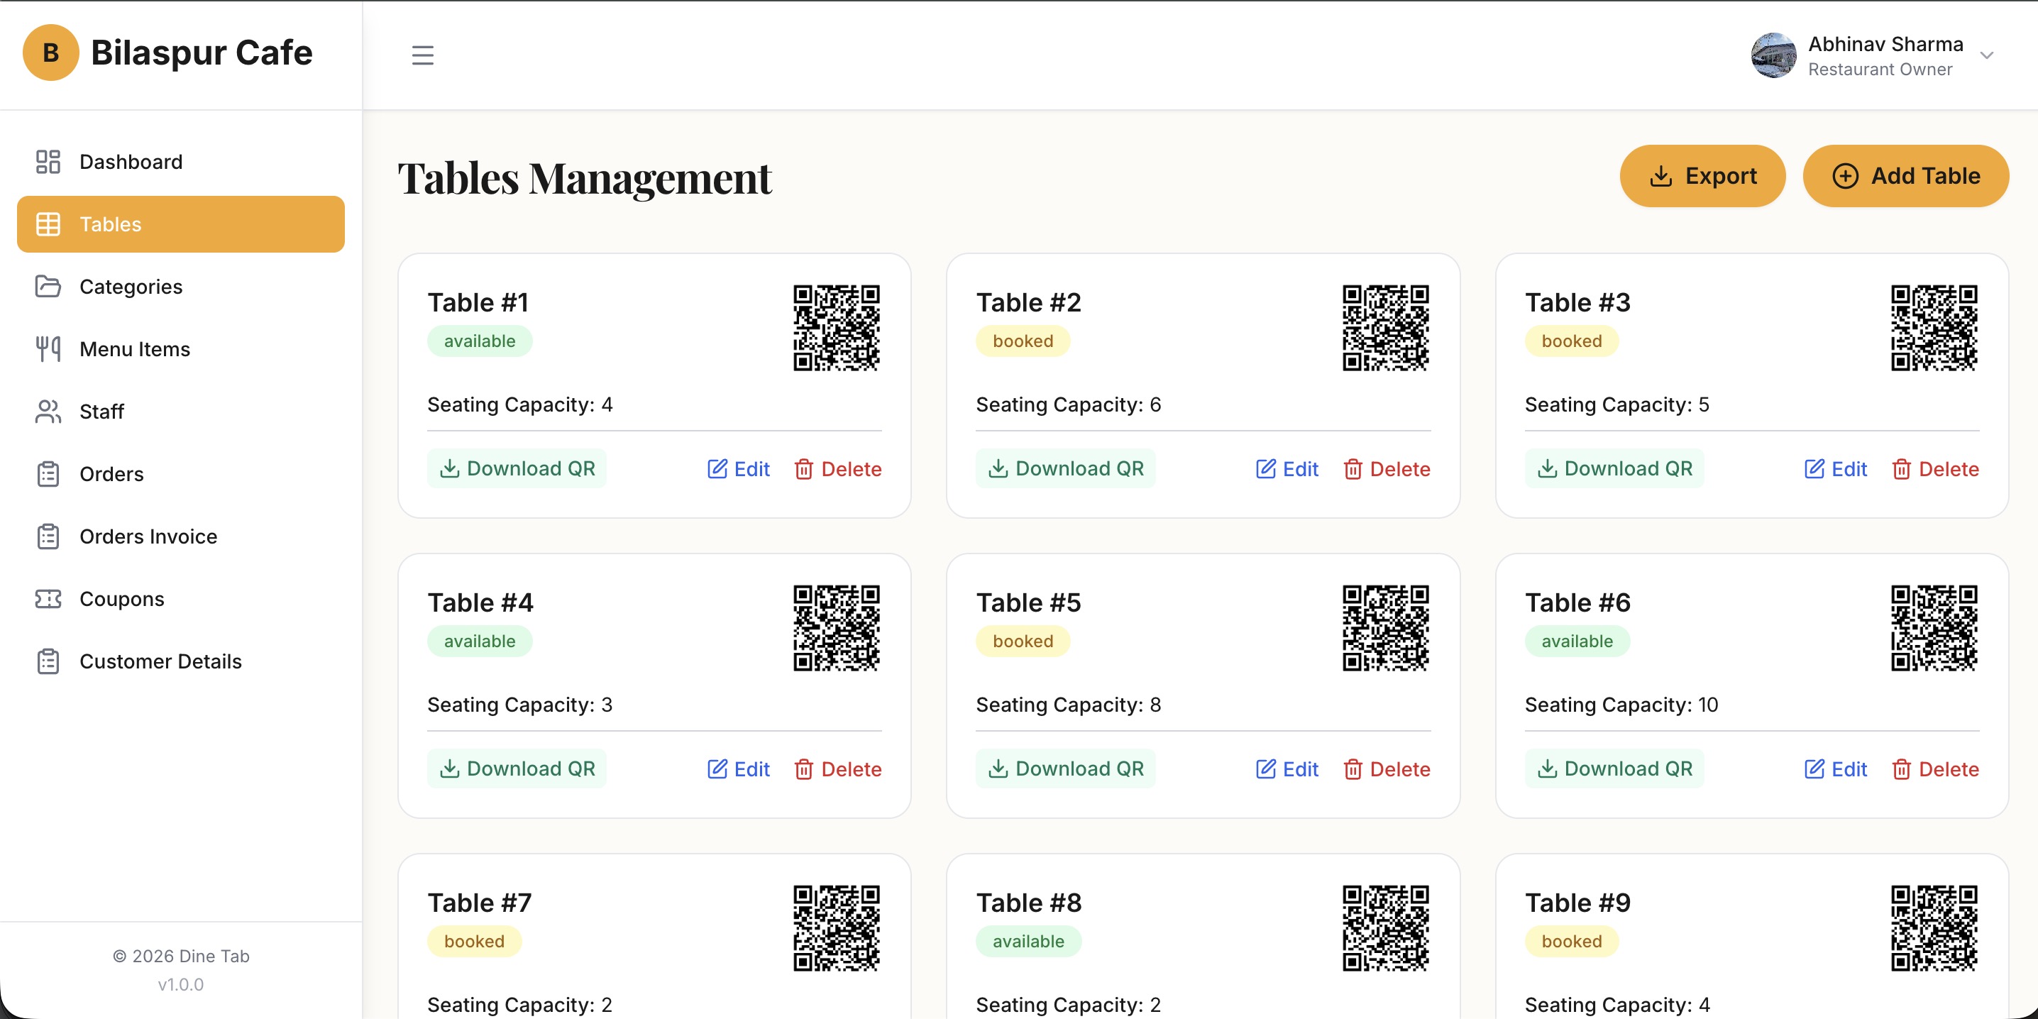Delete Table #5
The width and height of the screenshot is (2038, 1019).
click(1387, 769)
